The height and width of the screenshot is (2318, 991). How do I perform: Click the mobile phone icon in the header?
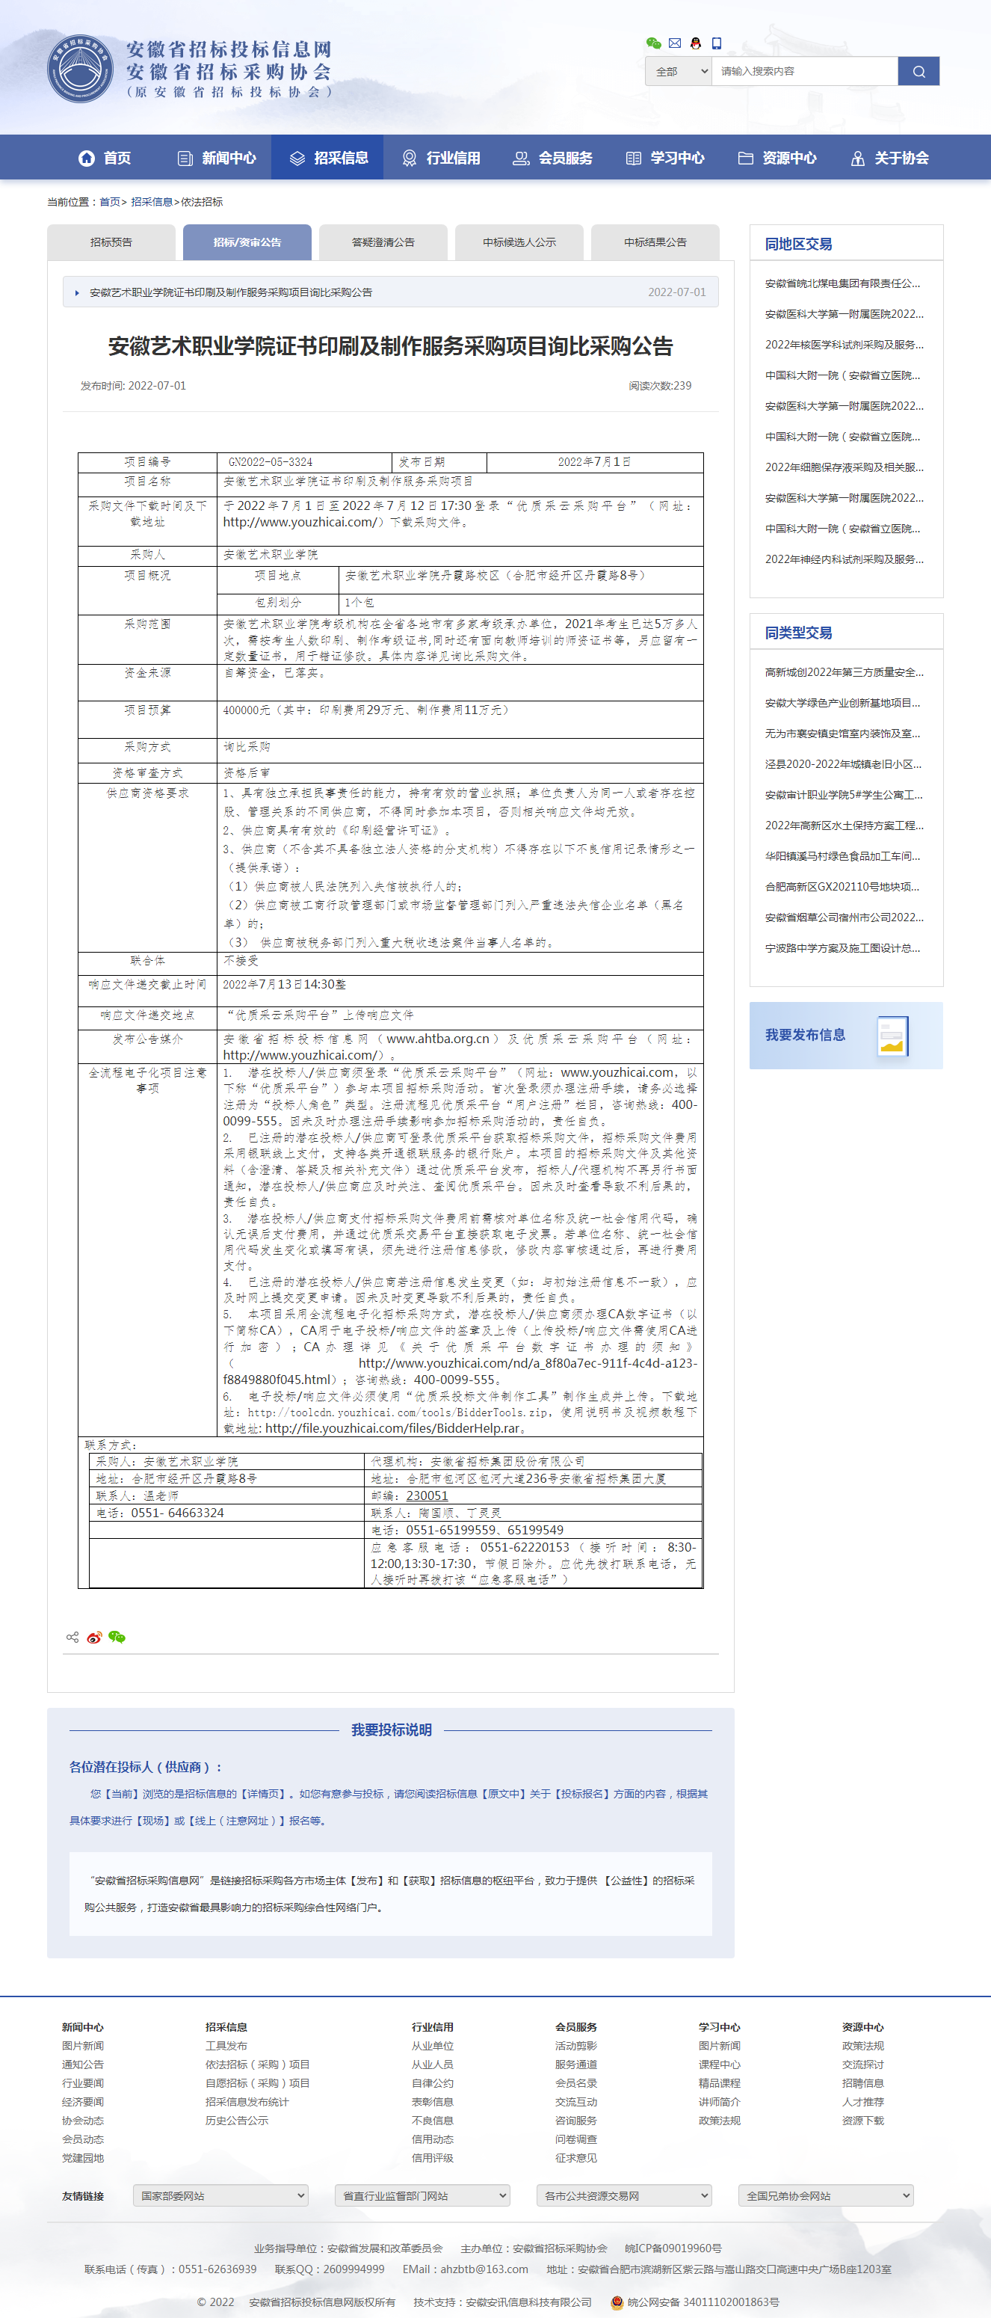[x=717, y=43]
